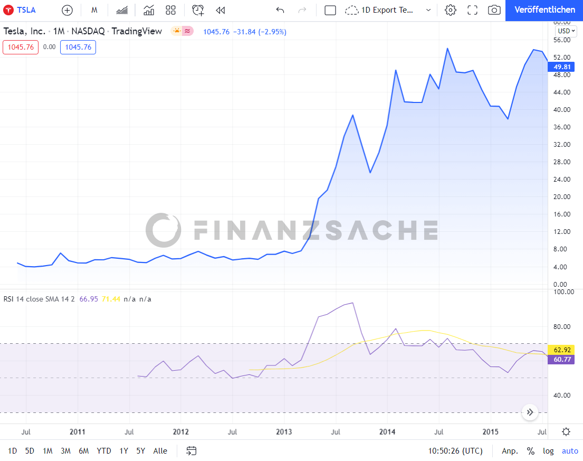Take a chart snapshot with camera
Image resolution: width=583 pixels, height=461 pixels.
[494, 11]
